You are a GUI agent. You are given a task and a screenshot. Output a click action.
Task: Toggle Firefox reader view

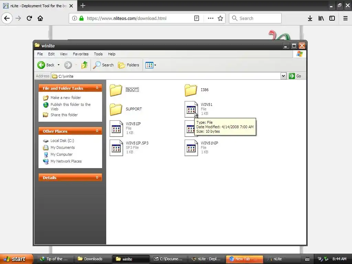coord(196,19)
